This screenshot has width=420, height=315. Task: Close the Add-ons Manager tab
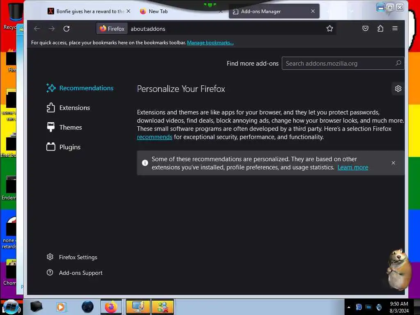click(x=313, y=11)
